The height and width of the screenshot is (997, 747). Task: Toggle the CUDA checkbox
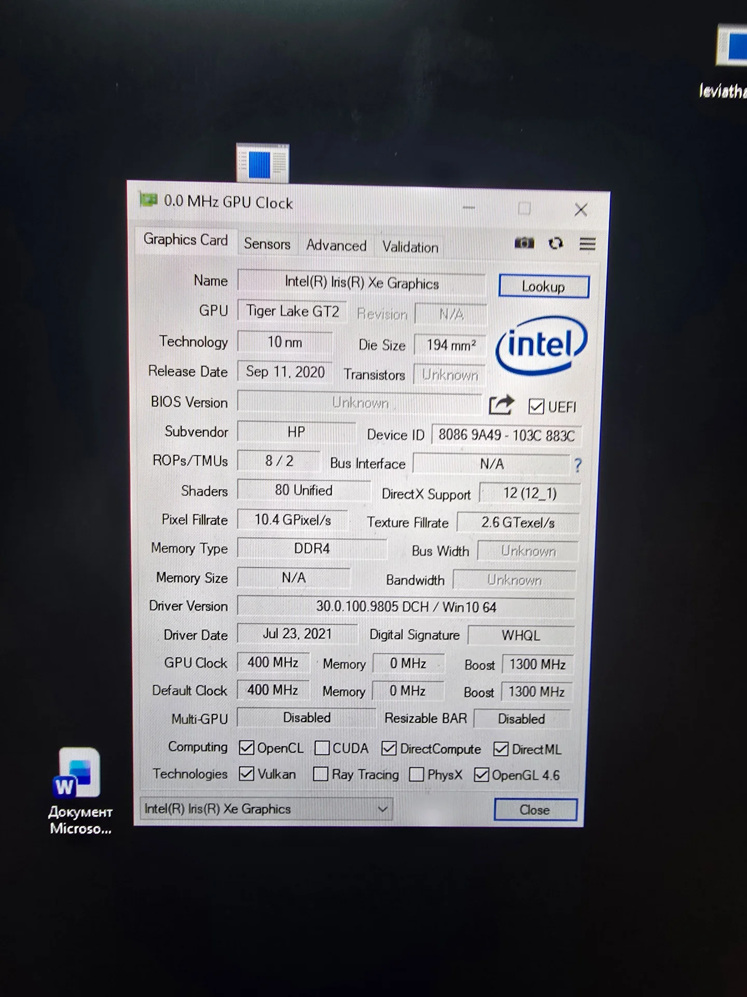(x=322, y=748)
